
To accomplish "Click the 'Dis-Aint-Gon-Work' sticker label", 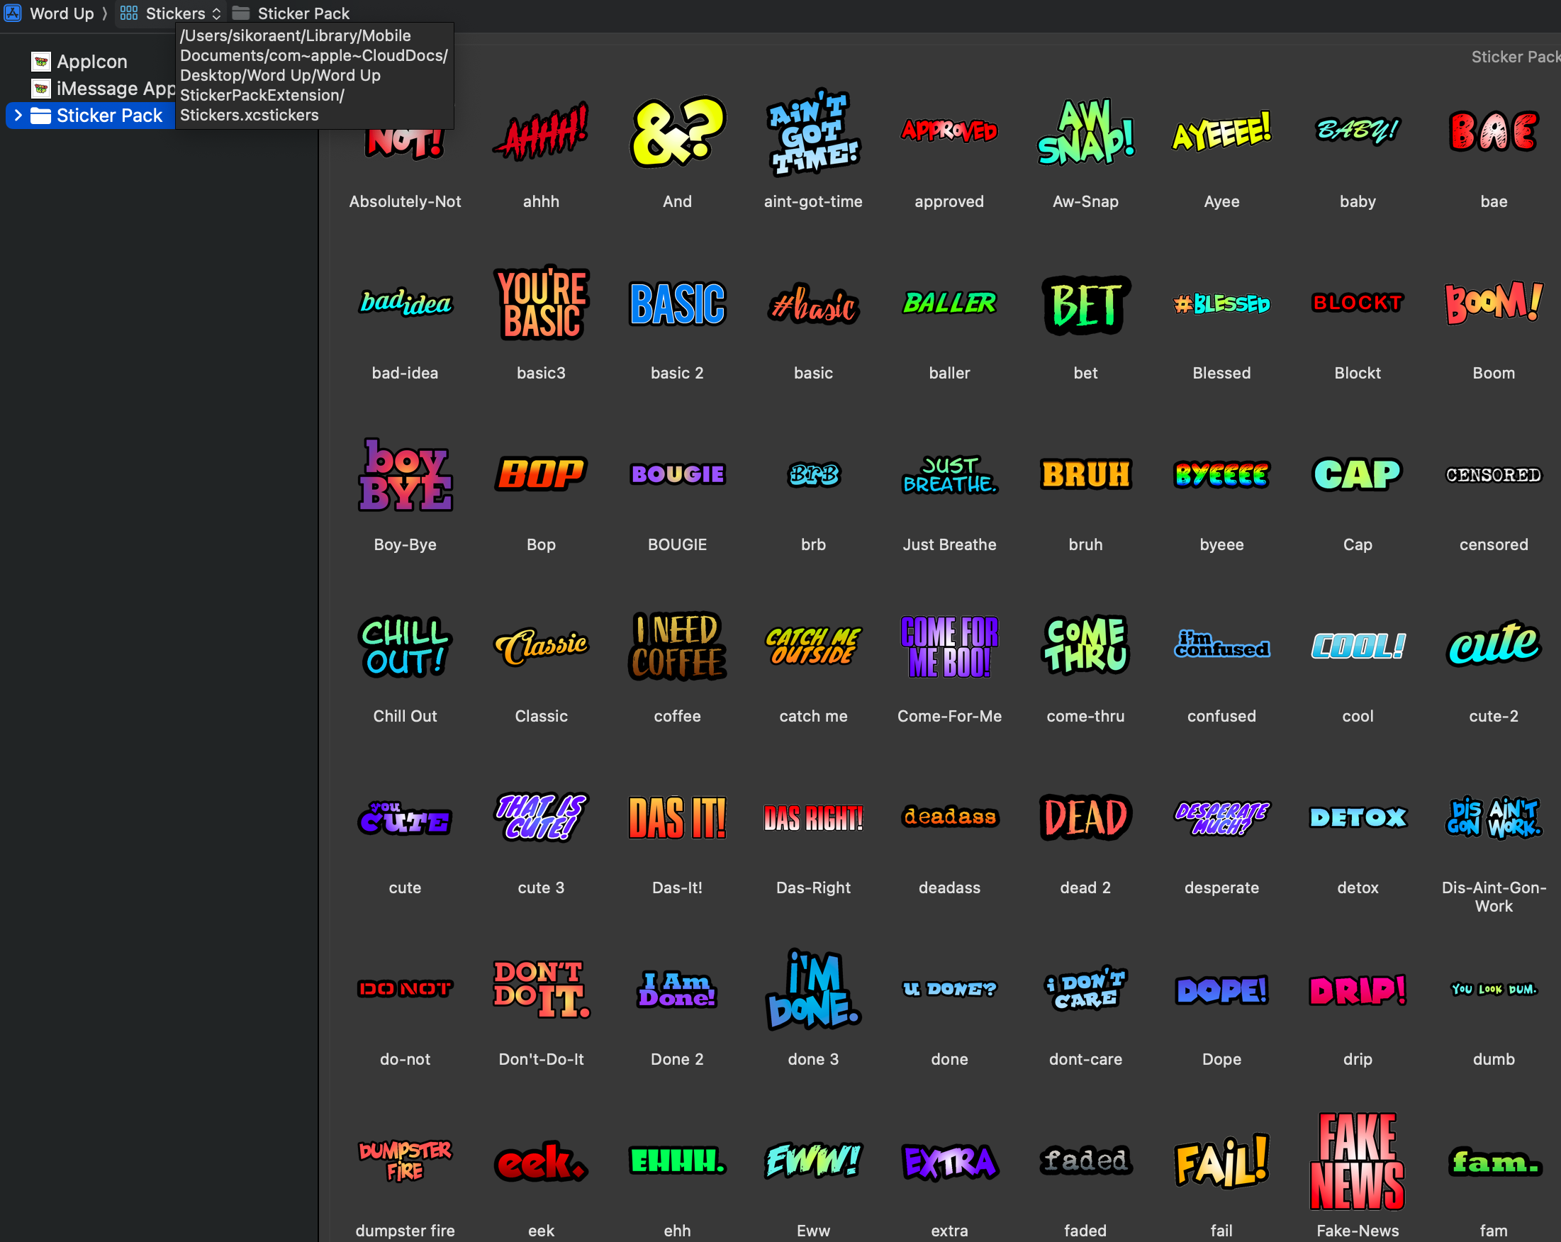I will point(1493,897).
